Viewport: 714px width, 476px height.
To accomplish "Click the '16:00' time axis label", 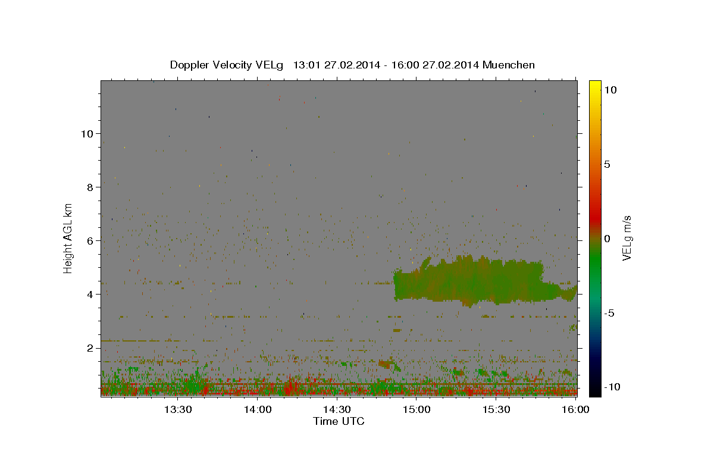I will pos(575,409).
